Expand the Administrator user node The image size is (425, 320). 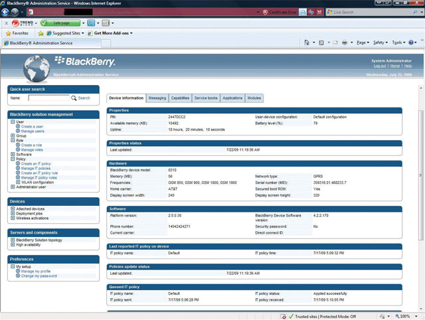pyautogui.click(x=13, y=187)
